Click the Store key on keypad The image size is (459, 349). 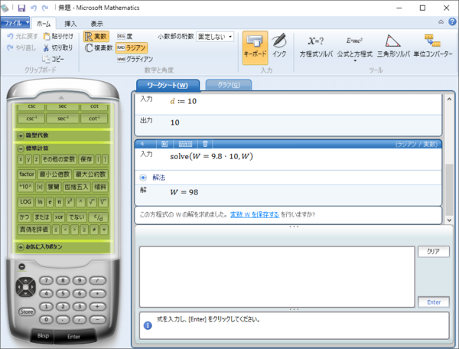27,311
